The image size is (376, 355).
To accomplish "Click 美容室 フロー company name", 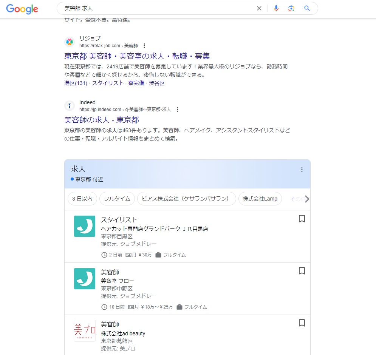I will click(117, 281).
